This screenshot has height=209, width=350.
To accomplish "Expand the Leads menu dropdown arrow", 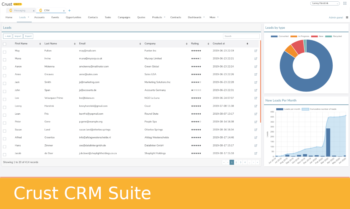I will (28, 17).
